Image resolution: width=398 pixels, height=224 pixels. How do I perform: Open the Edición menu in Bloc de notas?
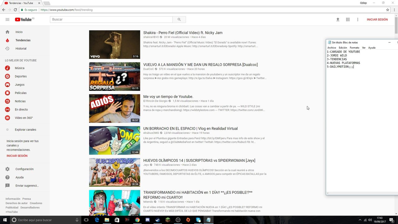pos(343,48)
